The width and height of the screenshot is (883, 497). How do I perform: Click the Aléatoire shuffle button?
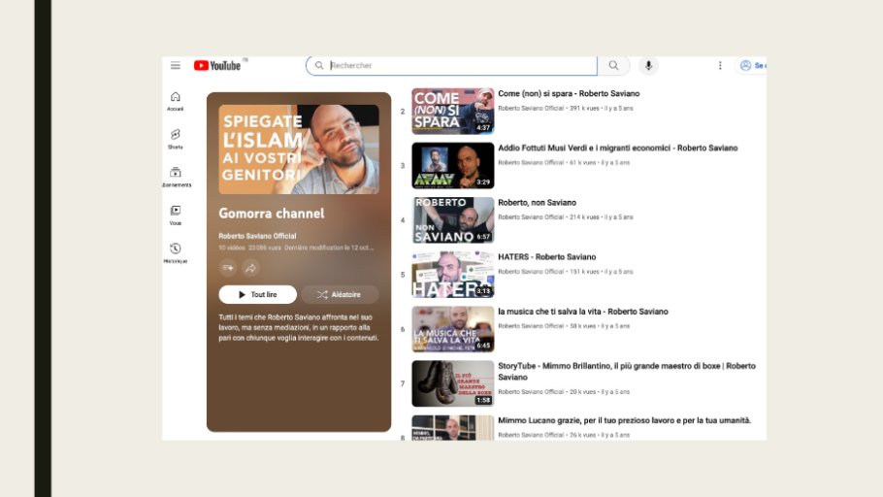point(340,294)
